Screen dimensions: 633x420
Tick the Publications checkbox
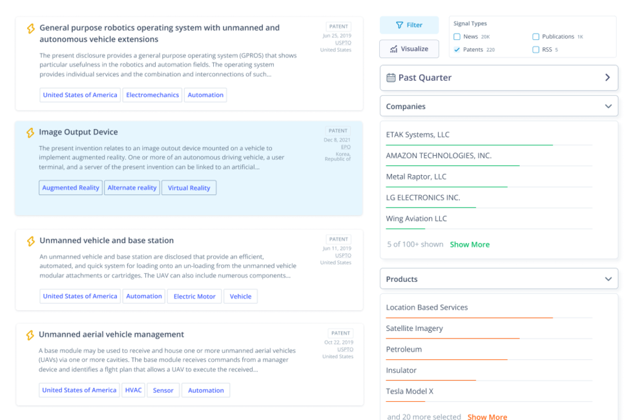tap(535, 37)
